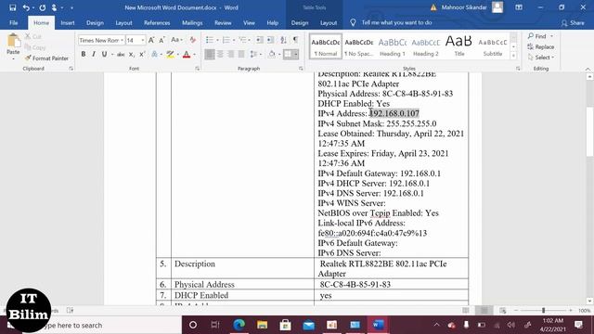This screenshot has width=594, height=334.
Task: Align text to the right
Action: [231, 55]
